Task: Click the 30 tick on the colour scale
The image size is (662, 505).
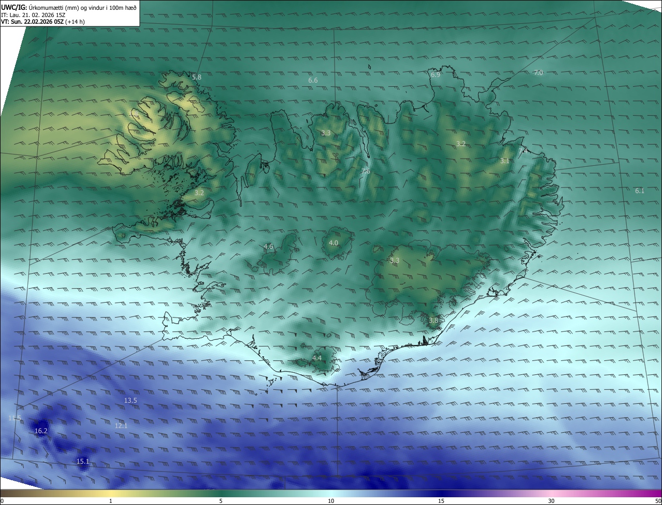Action: (551, 501)
